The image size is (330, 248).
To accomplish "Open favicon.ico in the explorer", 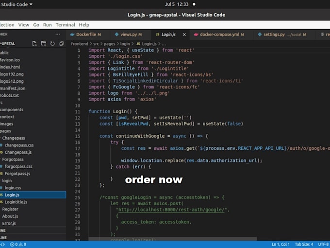I will click(x=10, y=60).
